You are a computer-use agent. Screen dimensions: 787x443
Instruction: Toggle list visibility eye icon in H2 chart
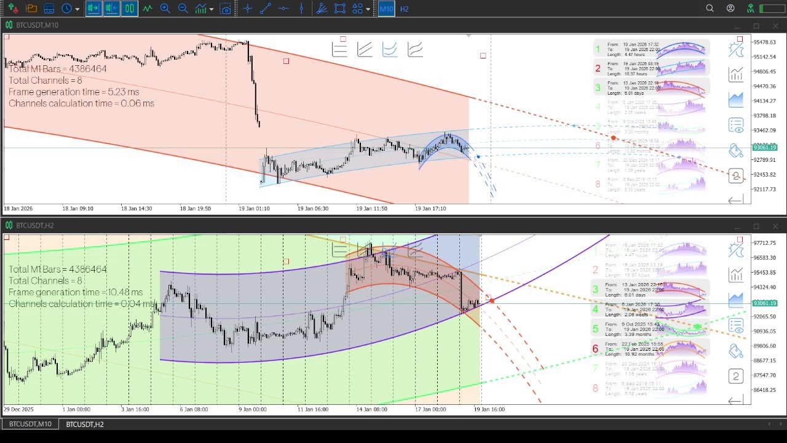736,325
